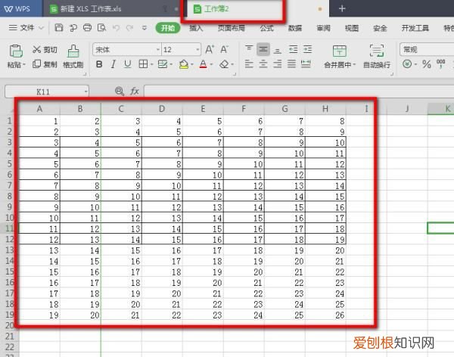Click the print icon in the quick toolbar
The width and height of the screenshot is (454, 357).
(x=87, y=27)
